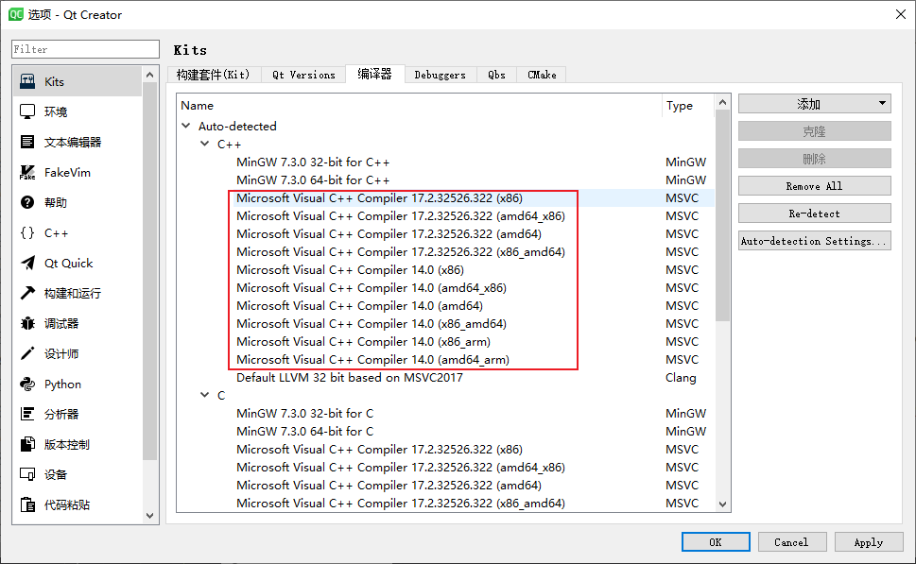Open the Debuggers tab

[440, 75]
